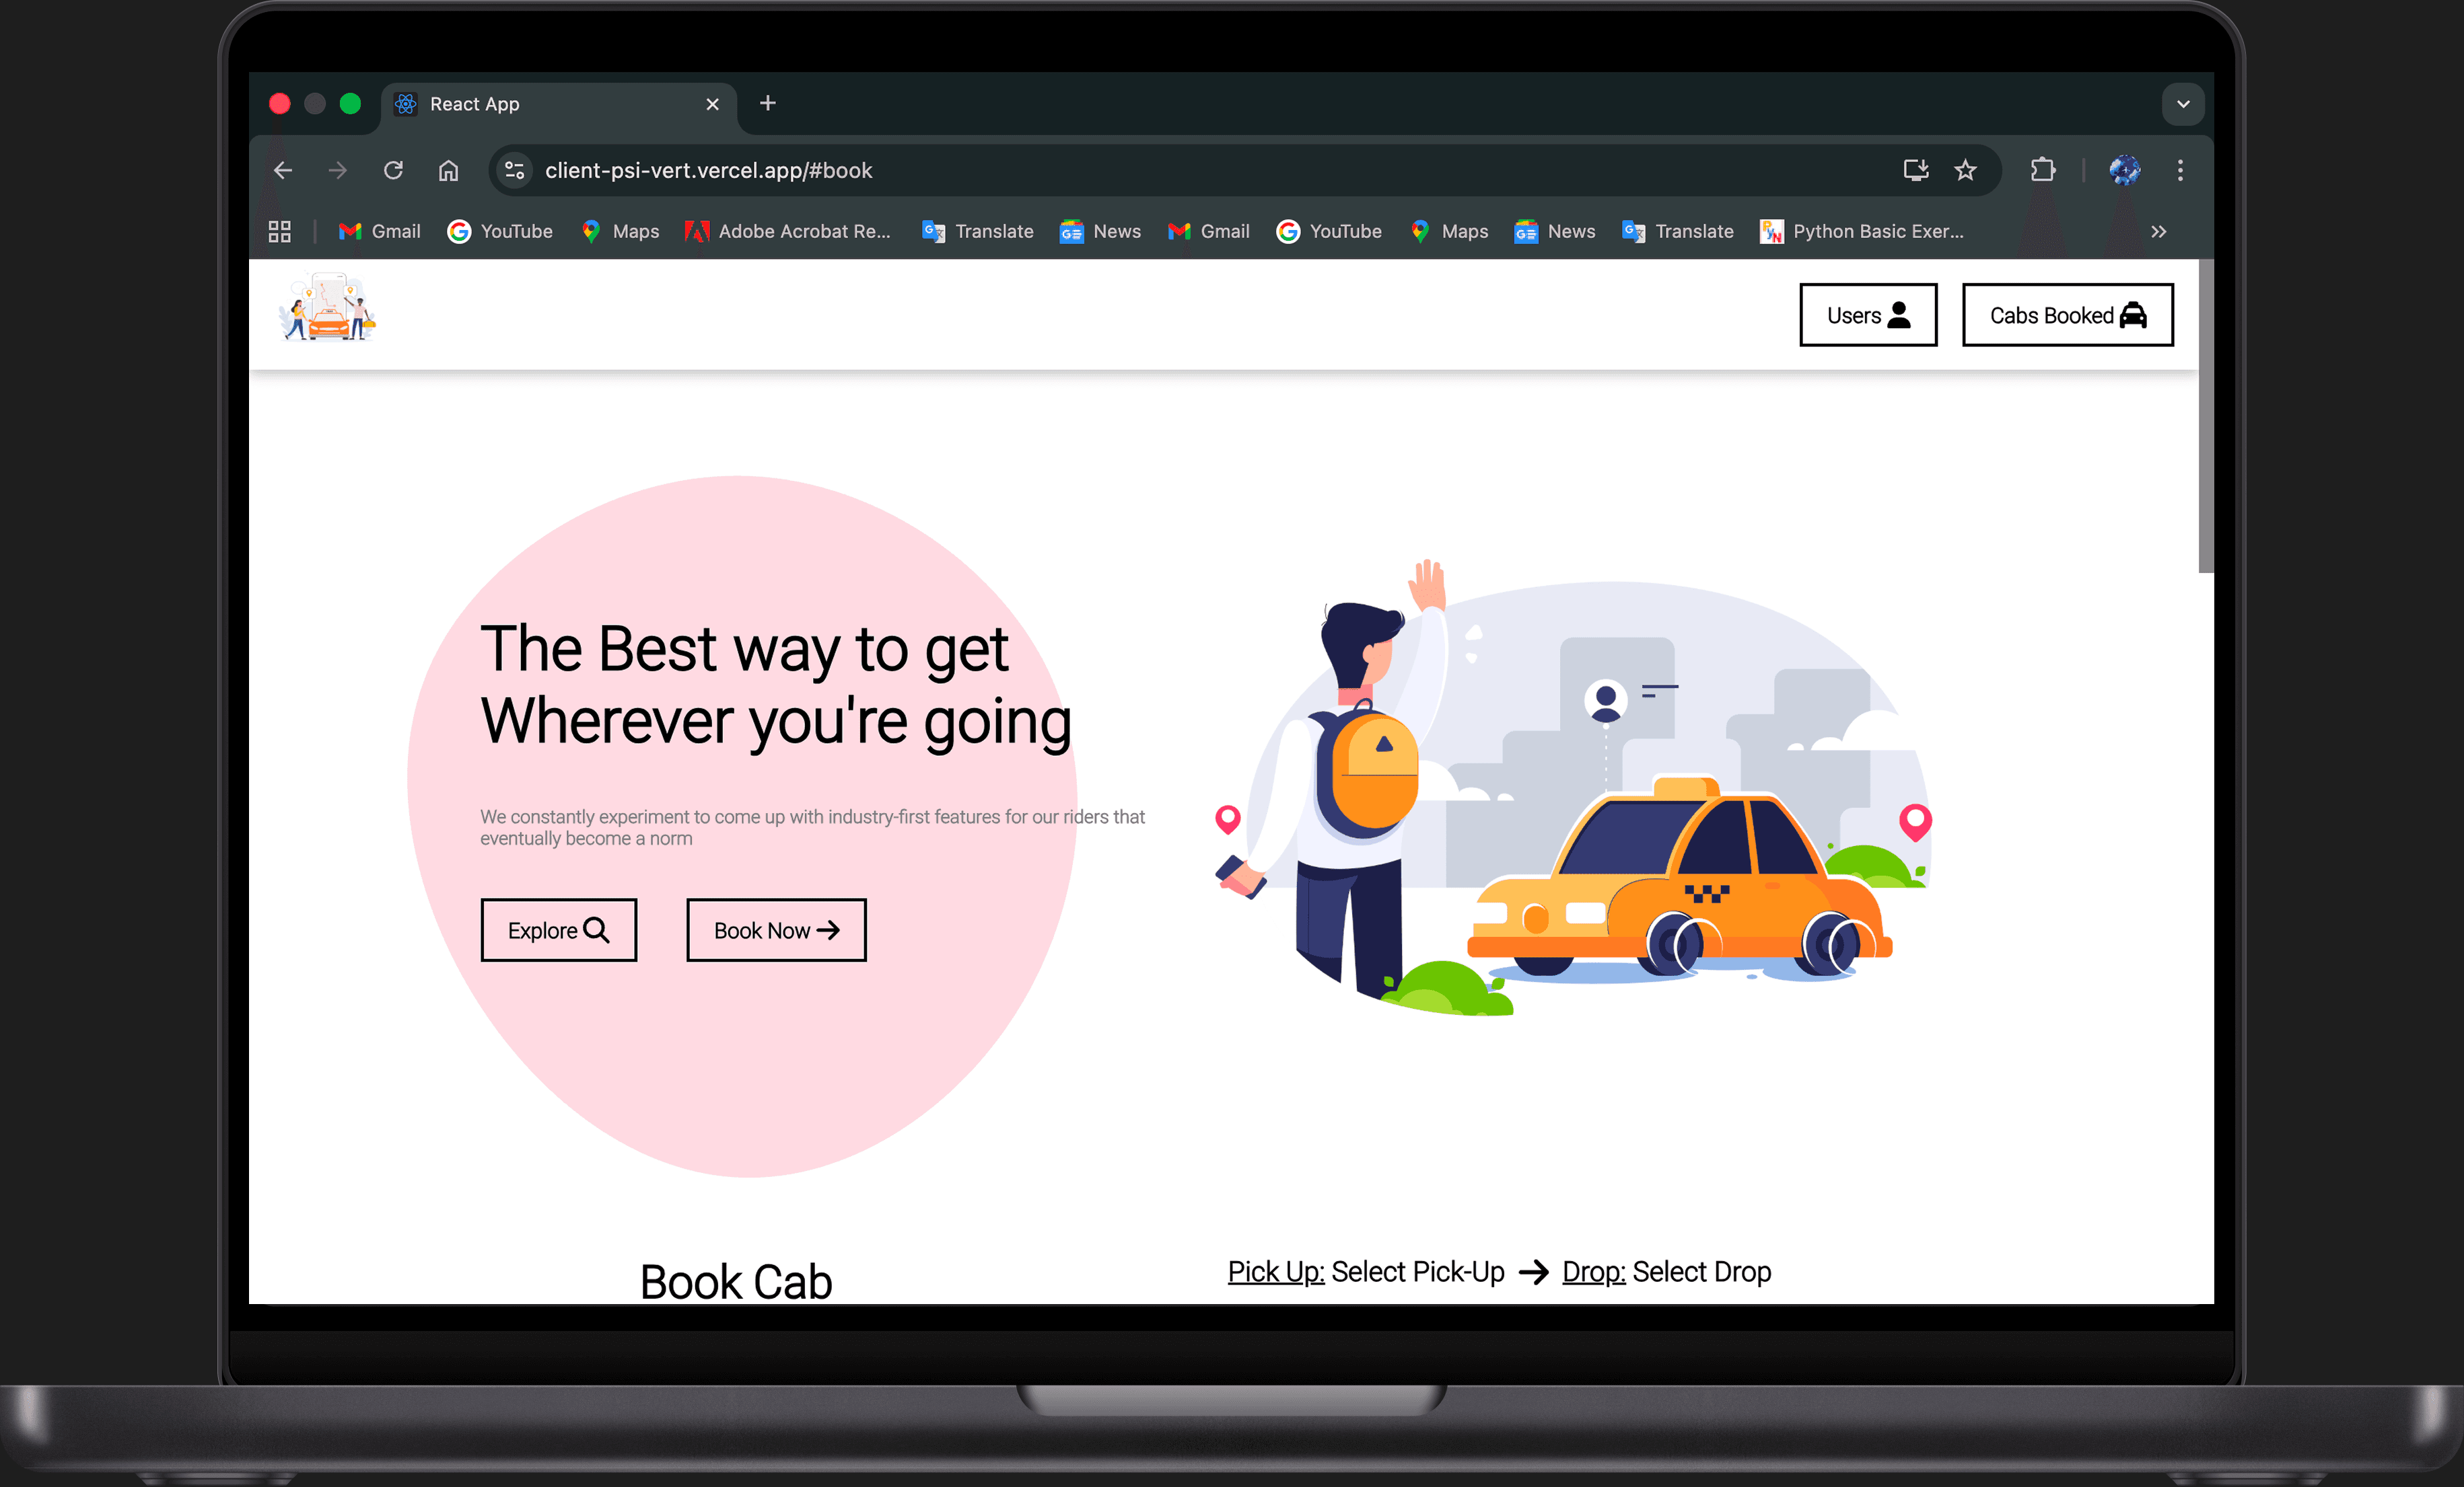This screenshot has width=2464, height=1487.
Task: Click the browser profile avatar icon
Action: coord(2124,170)
